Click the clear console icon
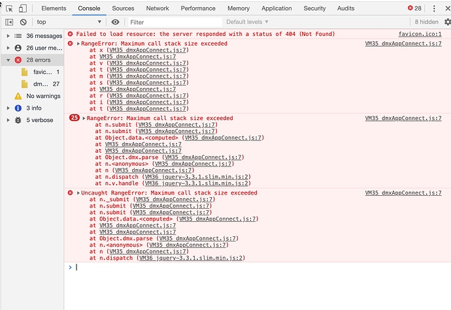451x310 pixels. [x=23, y=22]
